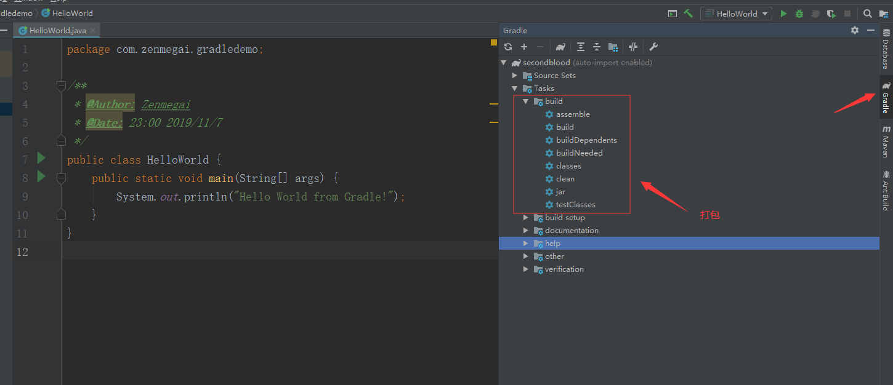Fold the main method at line 8
This screenshot has height=385, width=893.
61,178
